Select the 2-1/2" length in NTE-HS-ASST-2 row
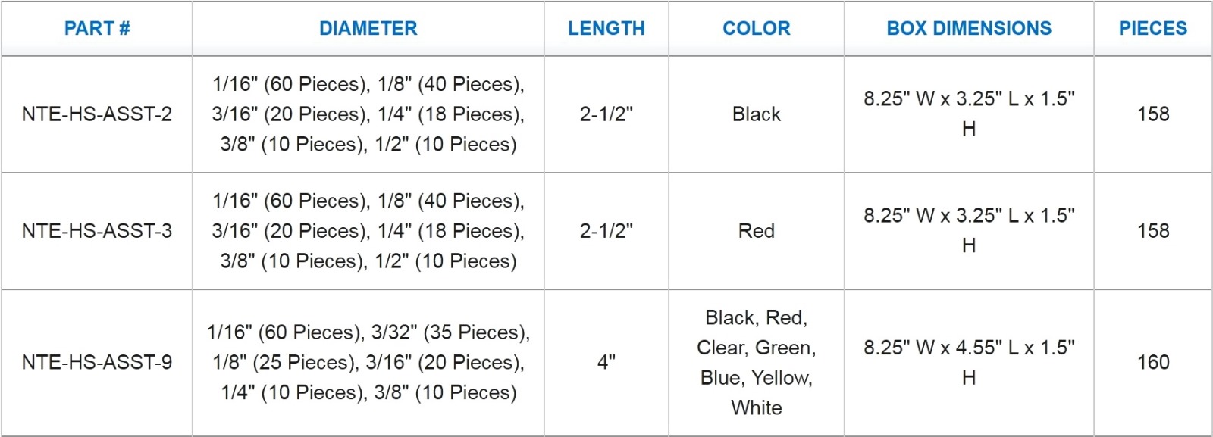 tap(606, 114)
